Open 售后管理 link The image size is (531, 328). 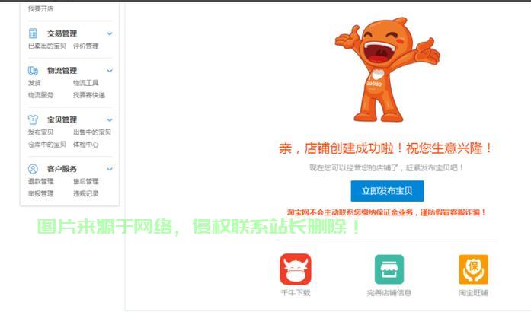86,181
